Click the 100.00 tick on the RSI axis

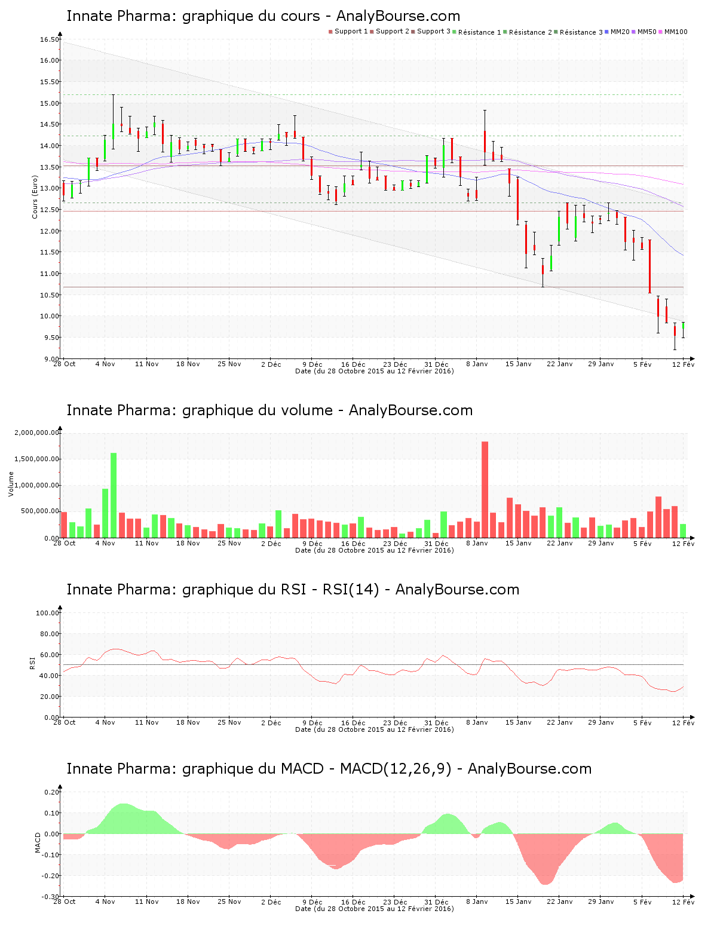tap(47, 613)
